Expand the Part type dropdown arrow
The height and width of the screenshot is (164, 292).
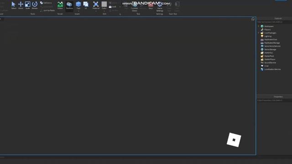[x=78, y=11]
